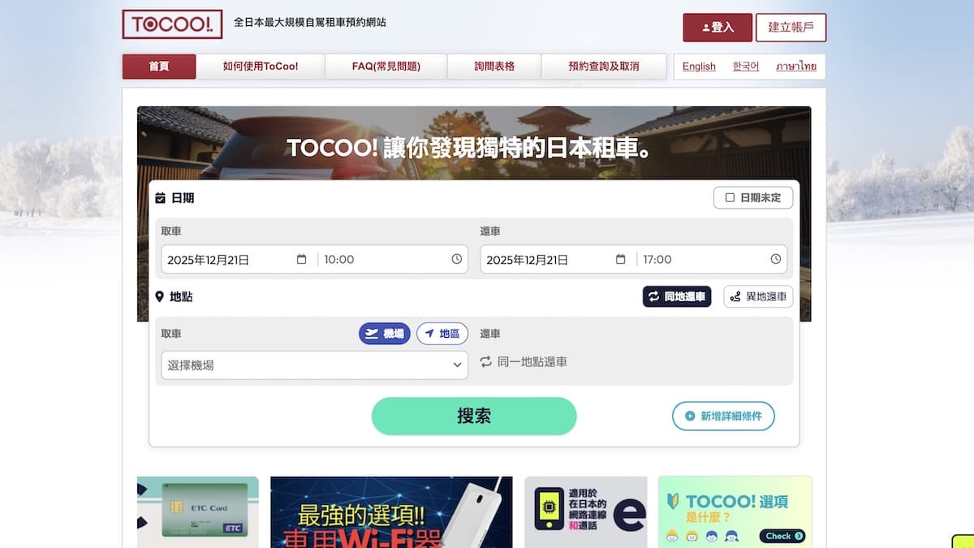Image resolution: width=974 pixels, height=548 pixels.
Task: Open 詢問表格 tab
Action: point(494,67)
